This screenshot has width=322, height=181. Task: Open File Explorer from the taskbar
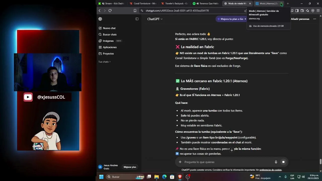click(156, 177)
